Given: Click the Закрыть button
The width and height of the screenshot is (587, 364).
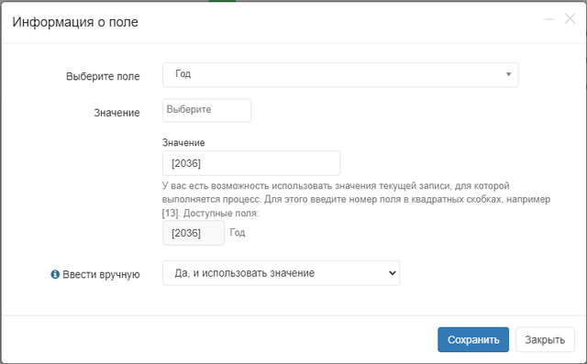Looking at the screenshot, I should click(545, 339).
